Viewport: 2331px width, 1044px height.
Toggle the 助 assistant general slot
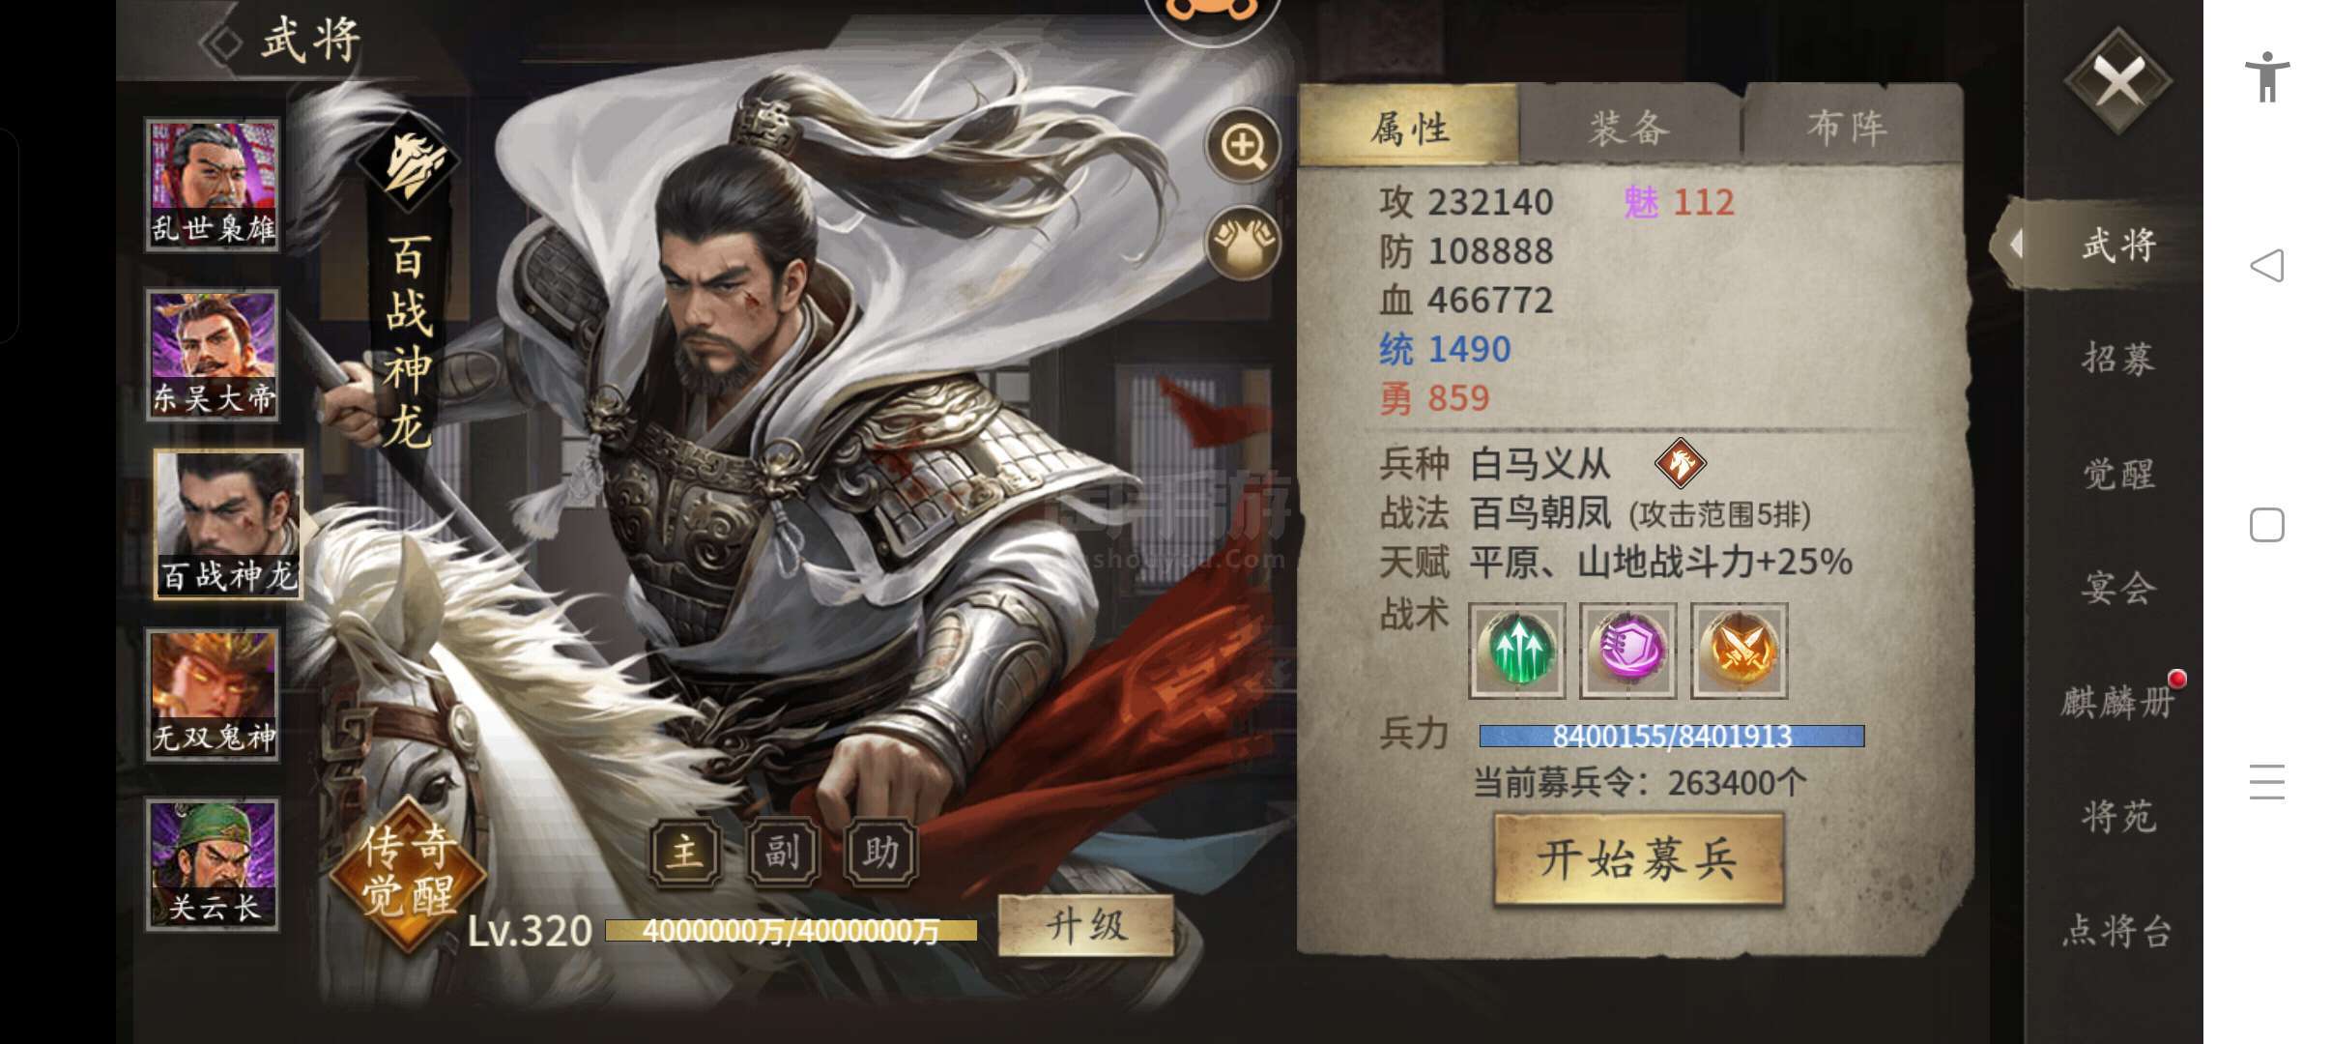coord(880,853)
